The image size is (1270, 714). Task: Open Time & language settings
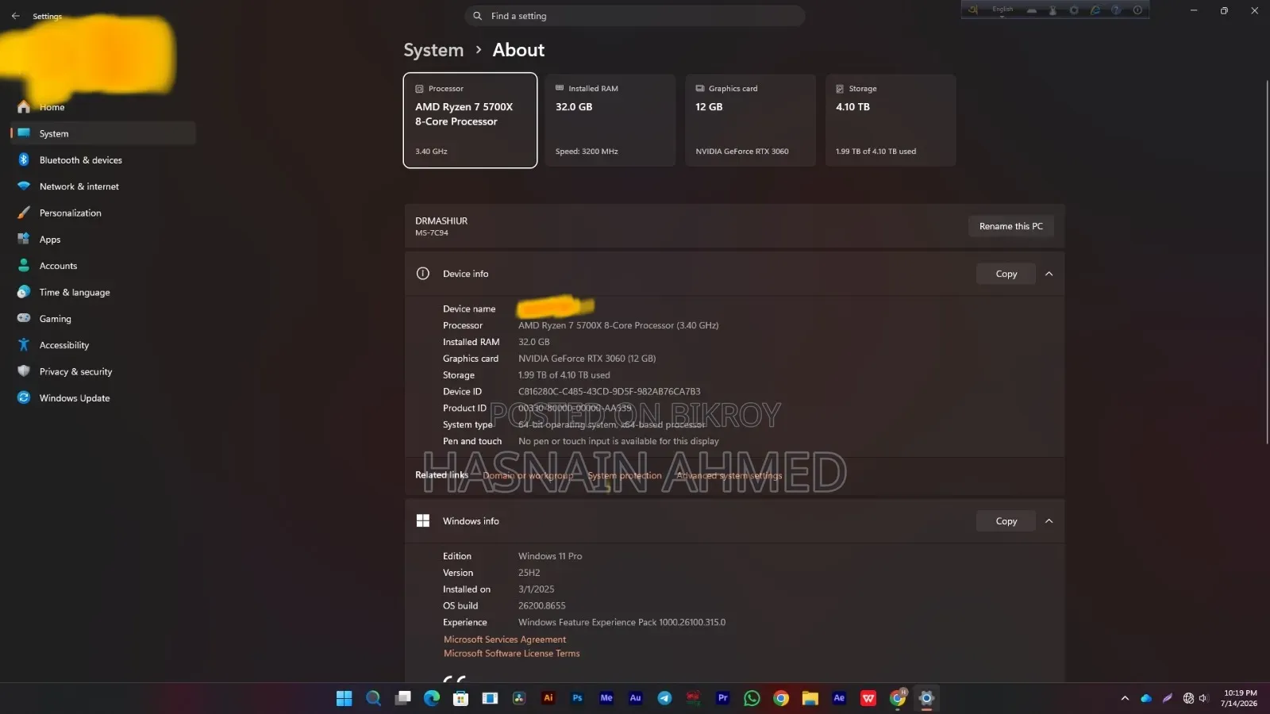coord(103,292)
